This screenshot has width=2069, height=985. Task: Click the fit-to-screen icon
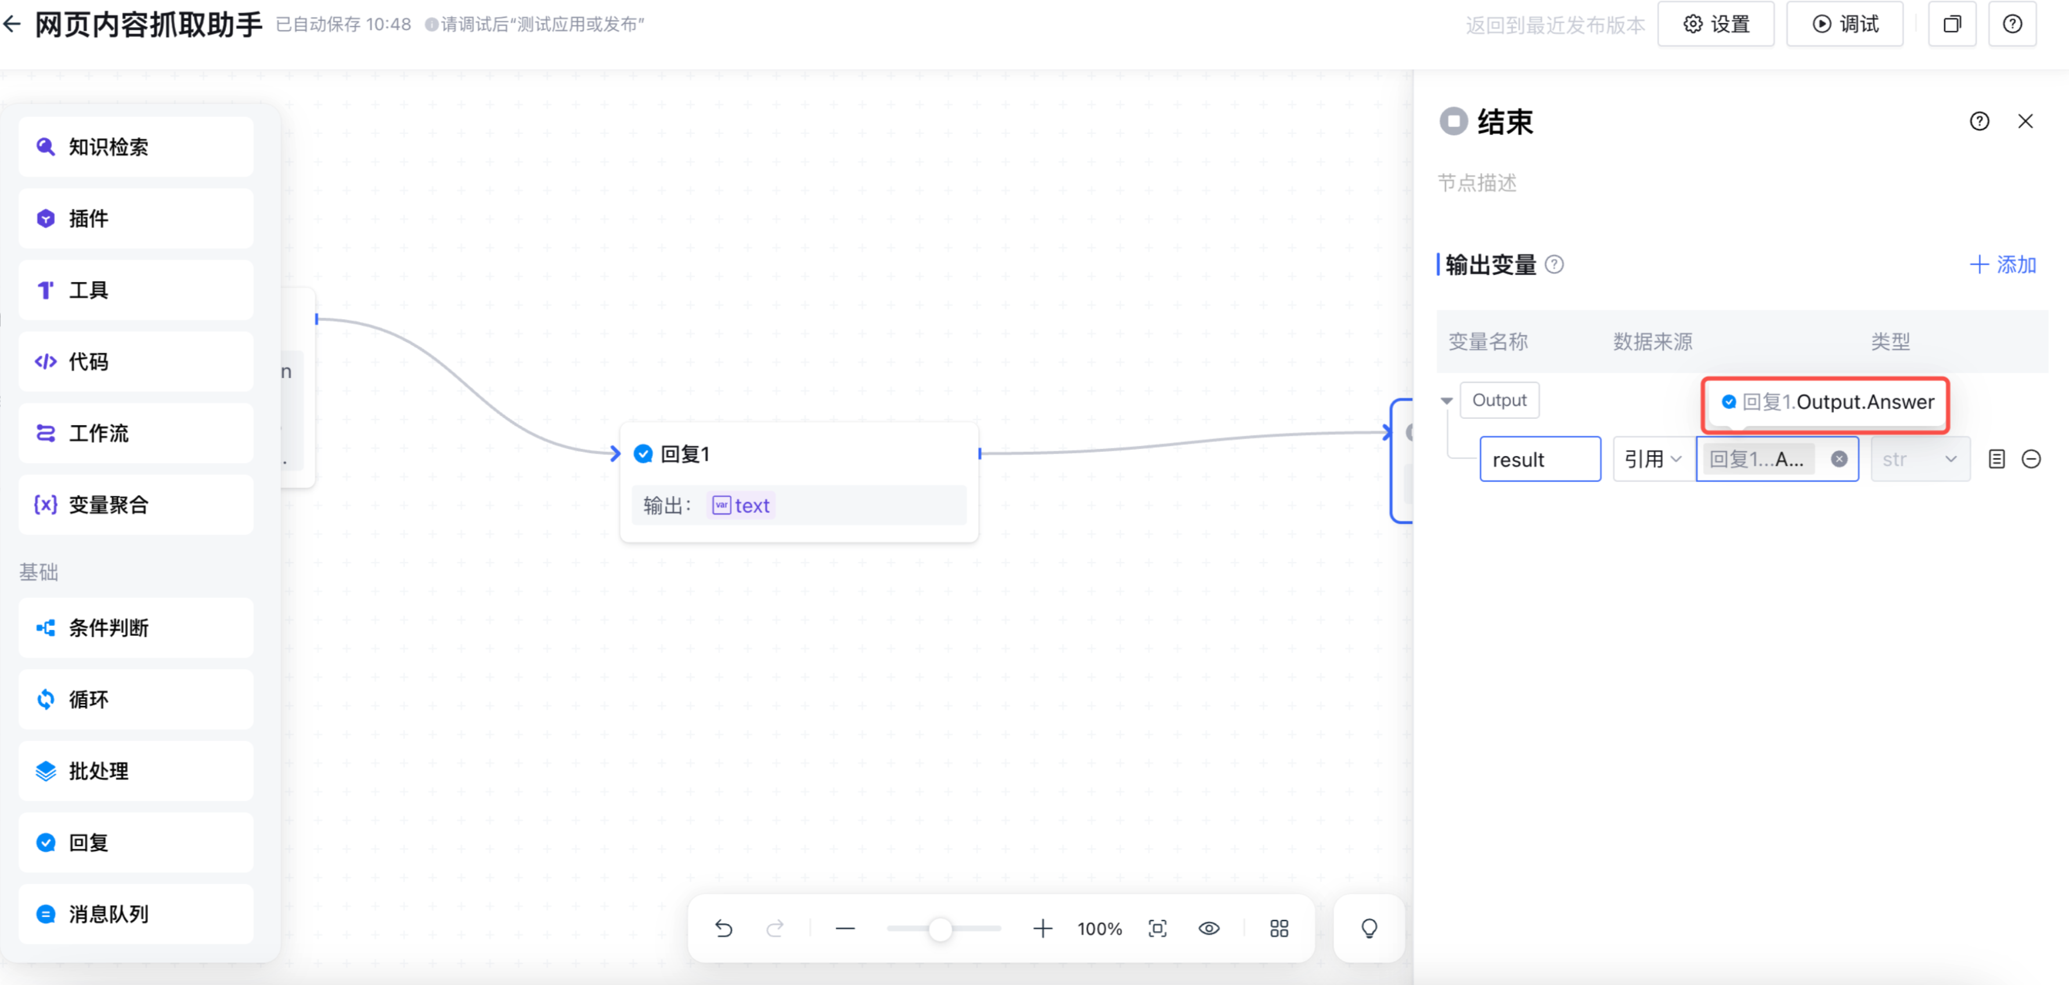(1158, 929)
